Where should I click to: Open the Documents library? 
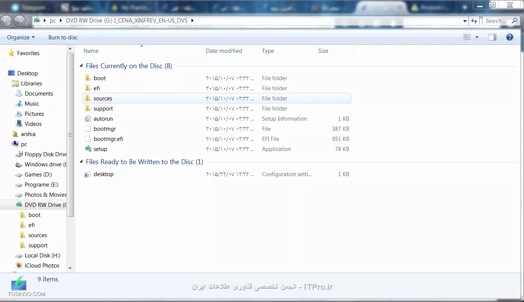(39, 94)
